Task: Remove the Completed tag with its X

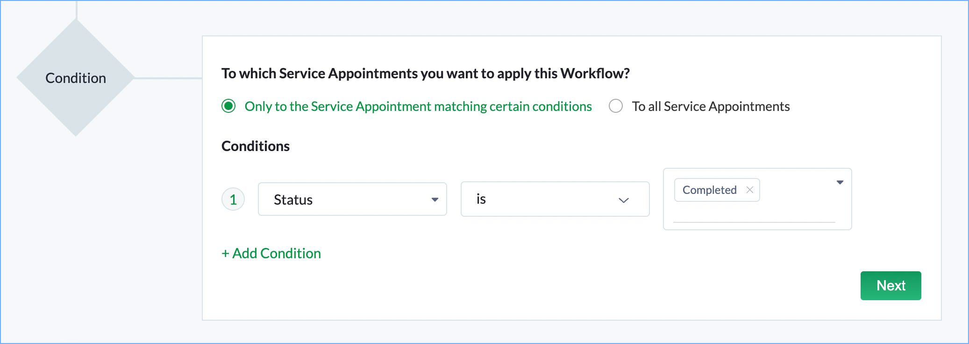Action: [750, 190]
